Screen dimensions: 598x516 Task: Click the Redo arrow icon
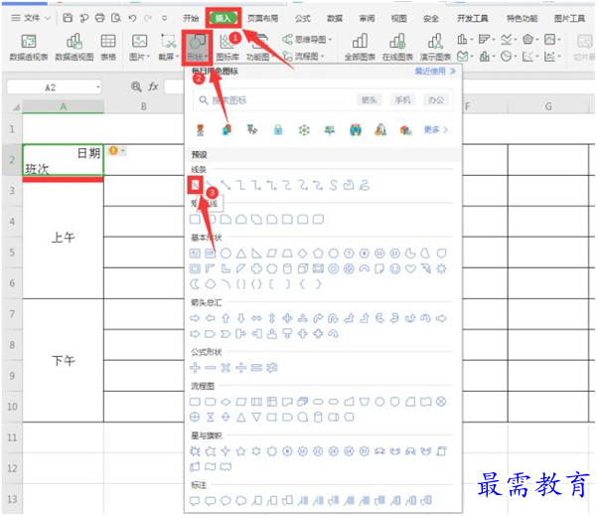click(x=148, y=18)
